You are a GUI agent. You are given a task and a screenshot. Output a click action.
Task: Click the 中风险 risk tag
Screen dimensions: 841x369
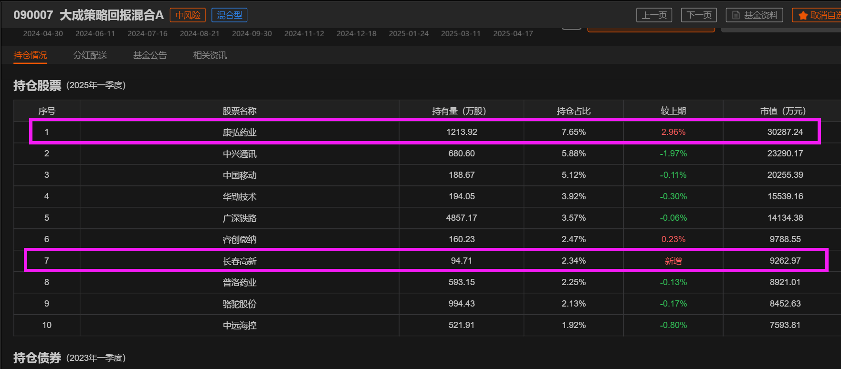[x=188, y=15]
